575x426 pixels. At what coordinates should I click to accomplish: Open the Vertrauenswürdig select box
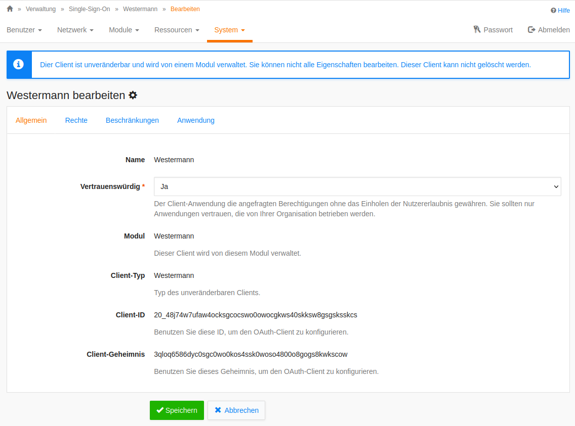click(357, 186)
